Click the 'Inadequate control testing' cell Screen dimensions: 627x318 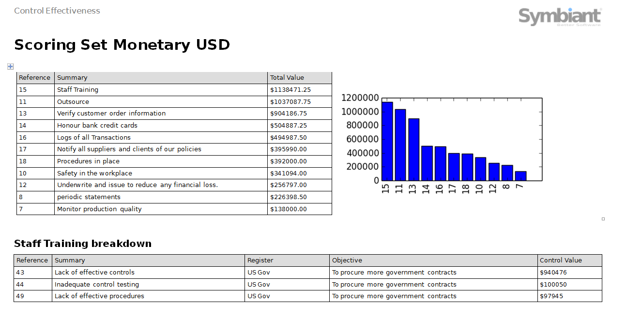tap(97, 285)
